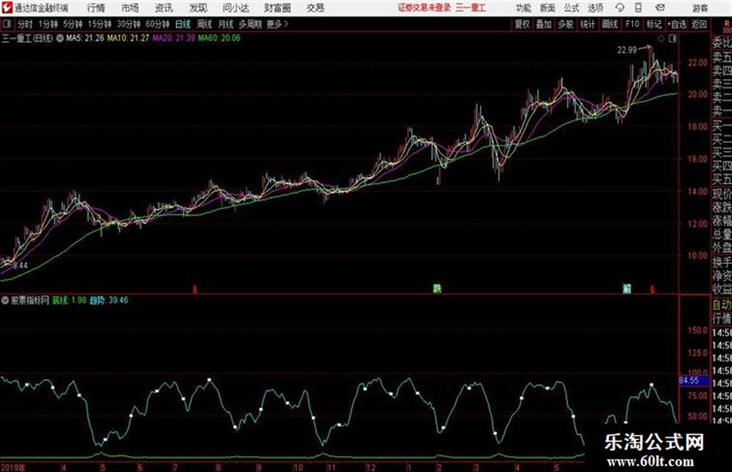732x472 pixels.
Task: Open the 公式 menu
Action: pos(572,8)
